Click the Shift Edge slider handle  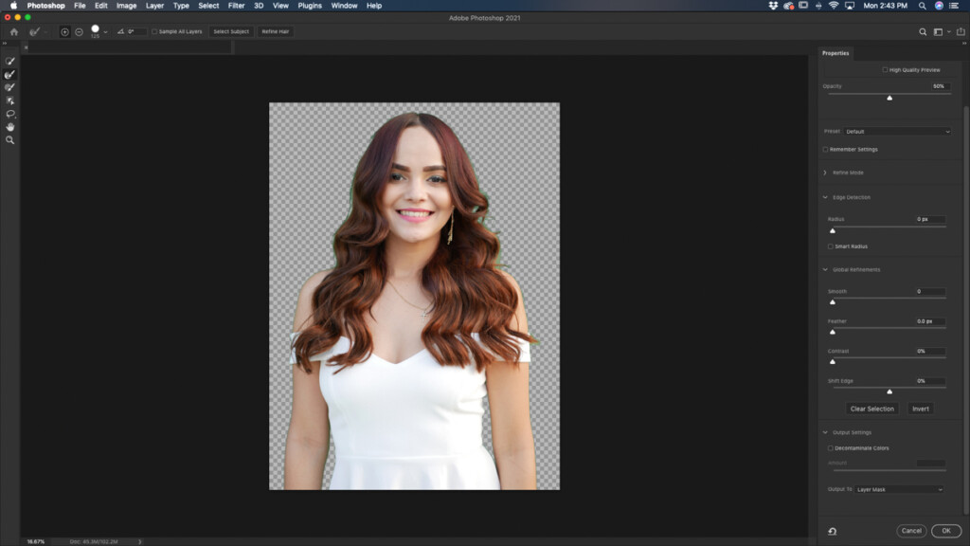tap(889, 391)
